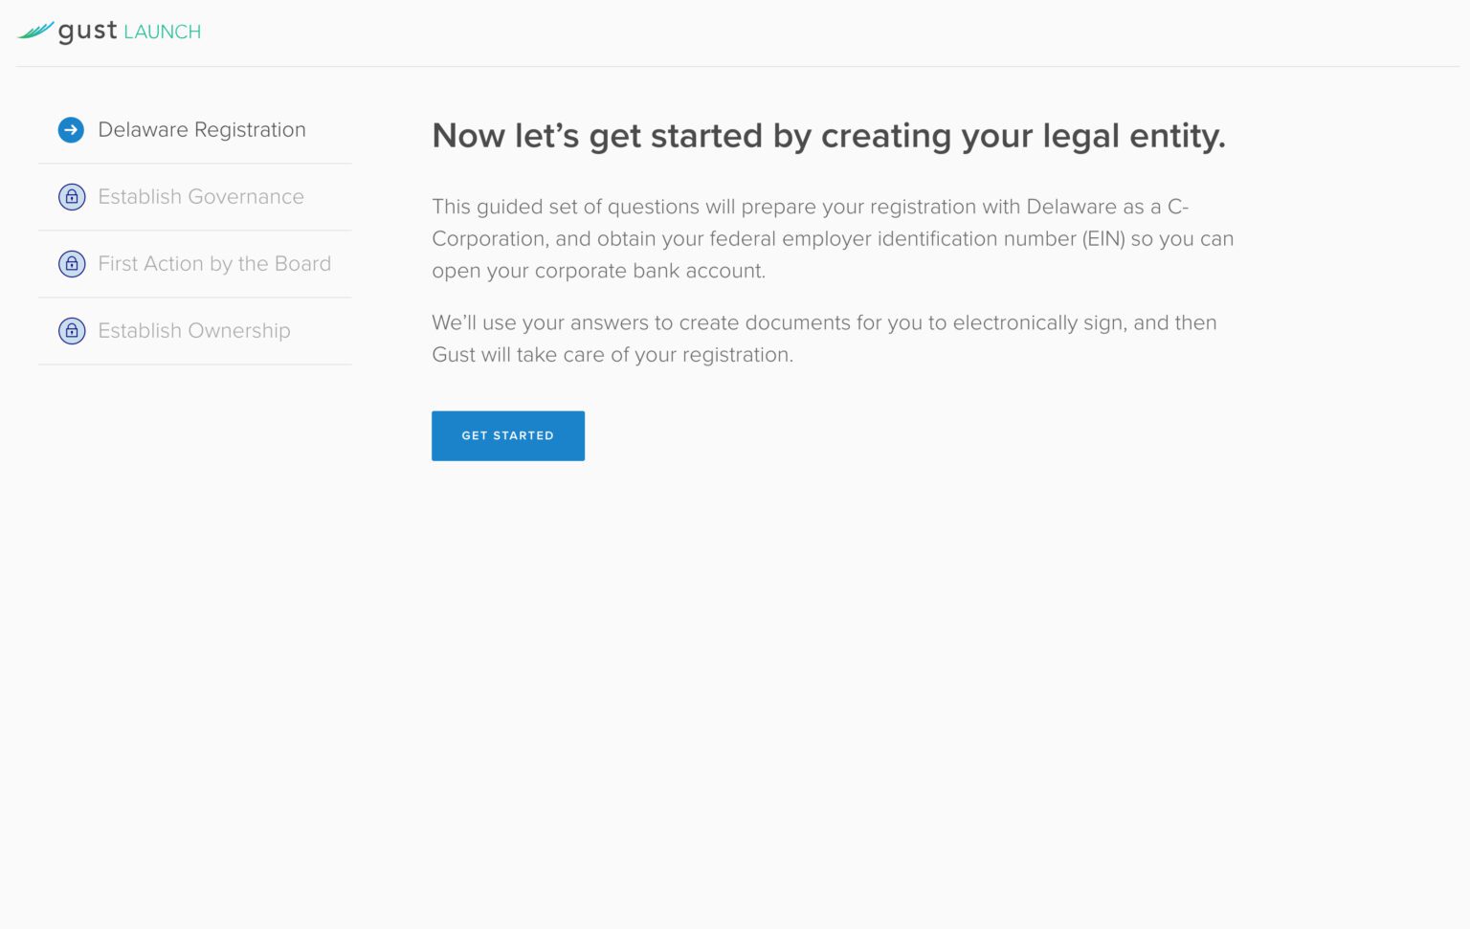Open the Delaware Registration step

(x=202, y=130)
